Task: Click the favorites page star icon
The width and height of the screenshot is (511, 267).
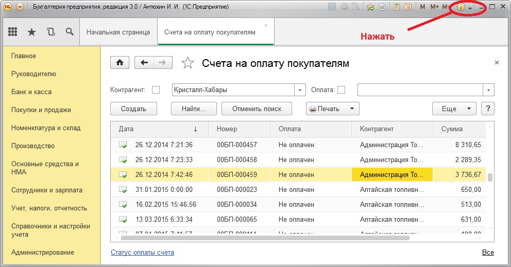Action: coord(382,7)
